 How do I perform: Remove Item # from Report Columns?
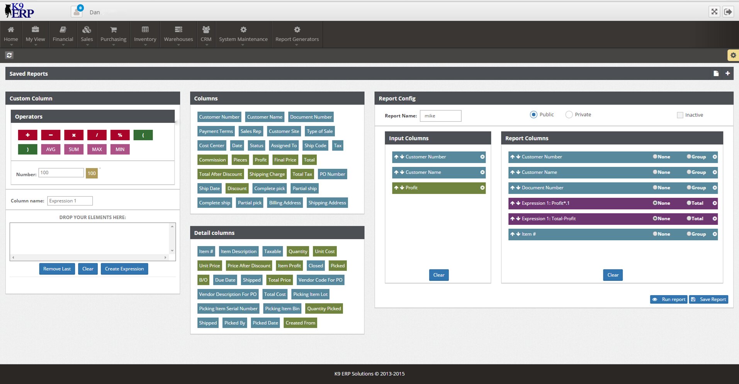pos(715,234)
